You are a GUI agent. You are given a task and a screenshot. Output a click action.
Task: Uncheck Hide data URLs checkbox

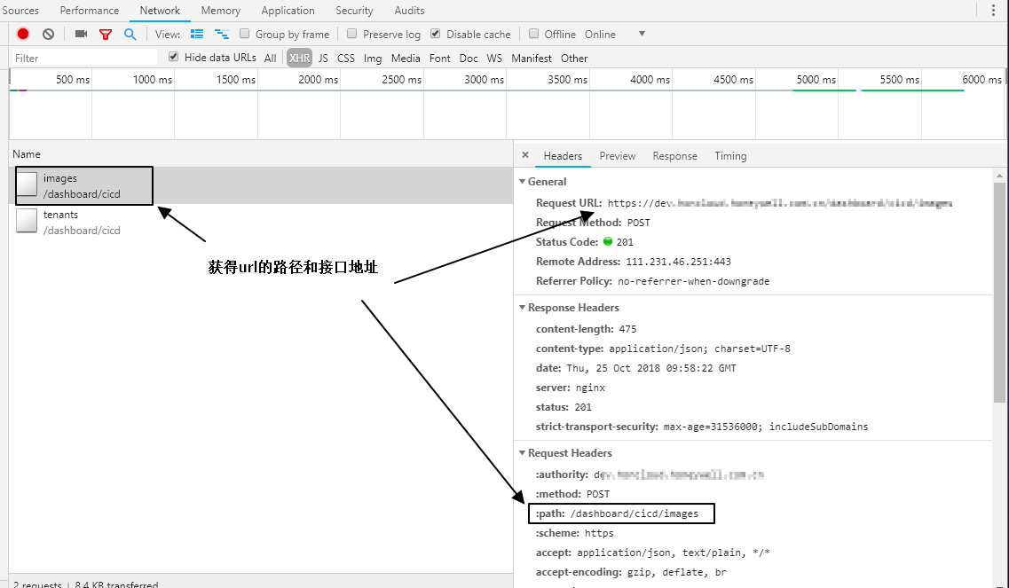173,57
